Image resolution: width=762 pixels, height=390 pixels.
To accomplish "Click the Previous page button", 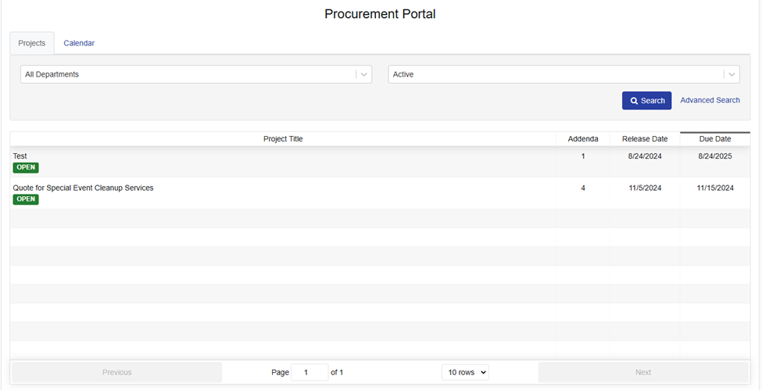I will click(116, 373).
